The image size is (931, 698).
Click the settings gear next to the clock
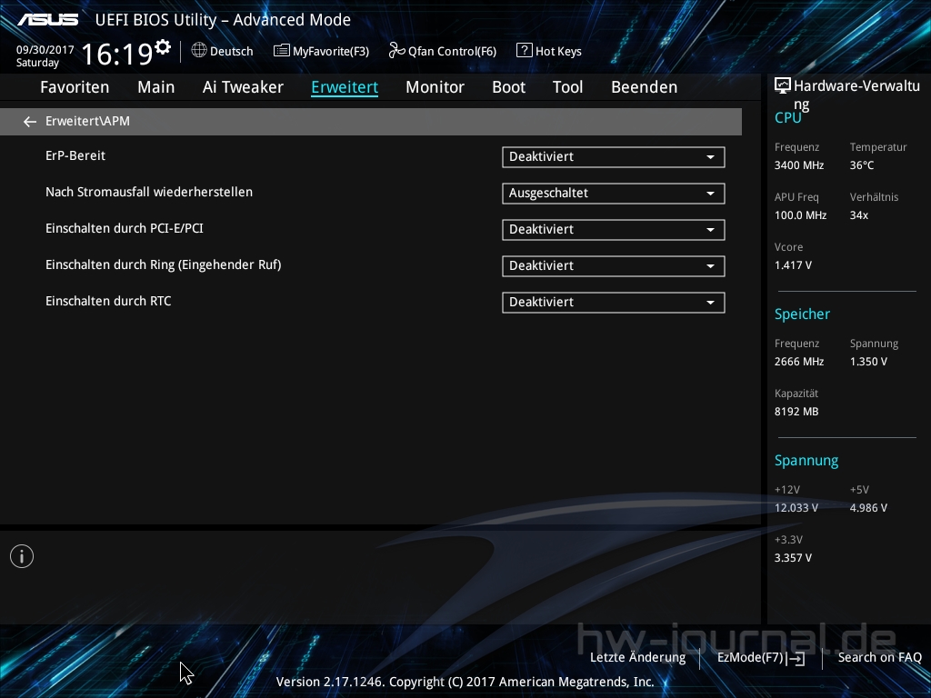pyautogui.click(x=163, y=47)
